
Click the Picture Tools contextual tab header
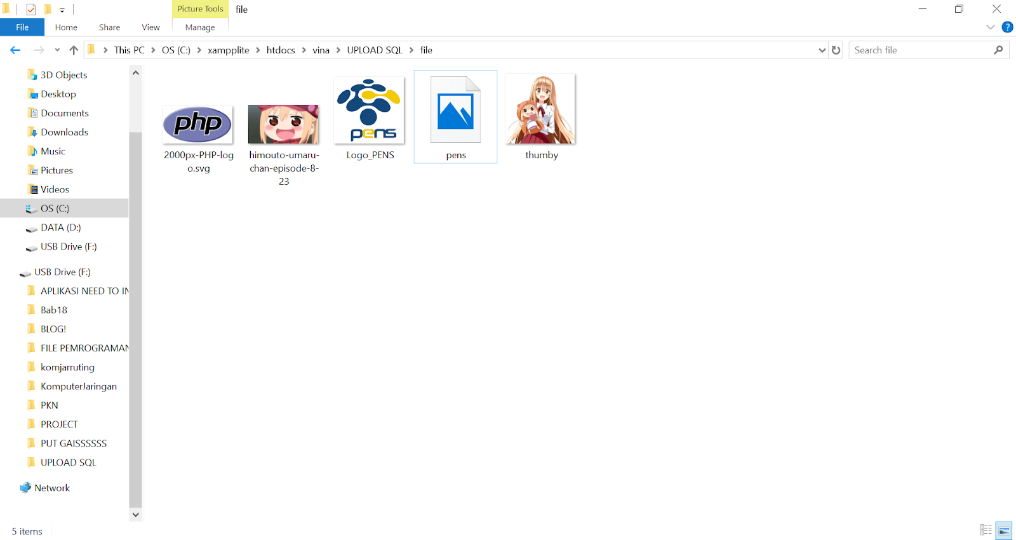(200, 9)
